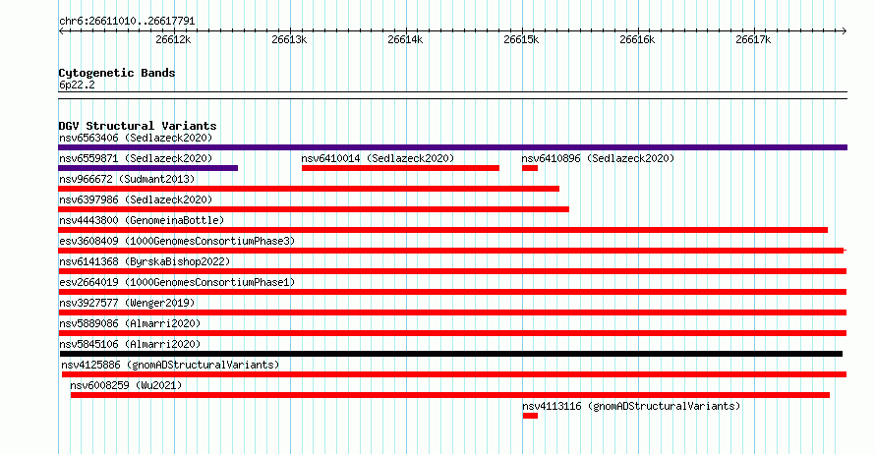Viewport: 875px width, 454px height.
Task: Select the tiny red nsv4113116 bar
Action: click(x=530, y=416)
